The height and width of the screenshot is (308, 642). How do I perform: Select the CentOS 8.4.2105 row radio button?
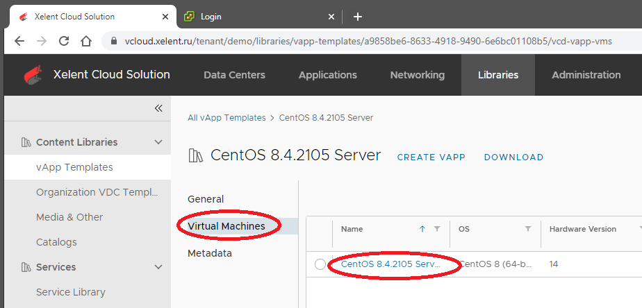(x=320, y=264)
